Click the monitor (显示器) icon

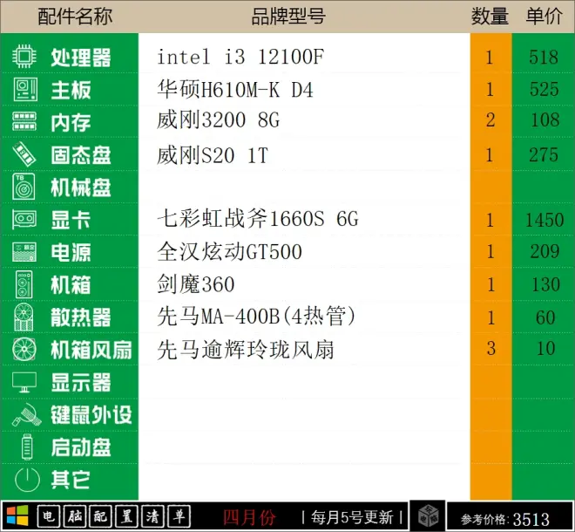point(24,382)
